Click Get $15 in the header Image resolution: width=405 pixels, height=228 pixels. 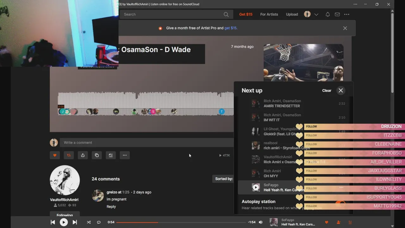[x=246, y=14]
